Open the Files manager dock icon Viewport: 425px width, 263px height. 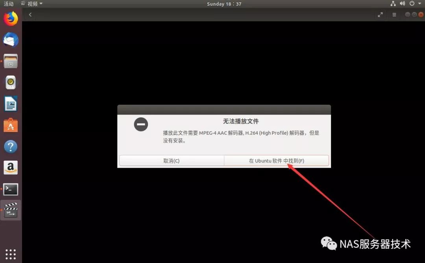[11, 61]
